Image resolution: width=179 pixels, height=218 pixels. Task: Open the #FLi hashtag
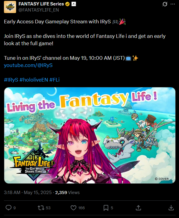point(54,80)
